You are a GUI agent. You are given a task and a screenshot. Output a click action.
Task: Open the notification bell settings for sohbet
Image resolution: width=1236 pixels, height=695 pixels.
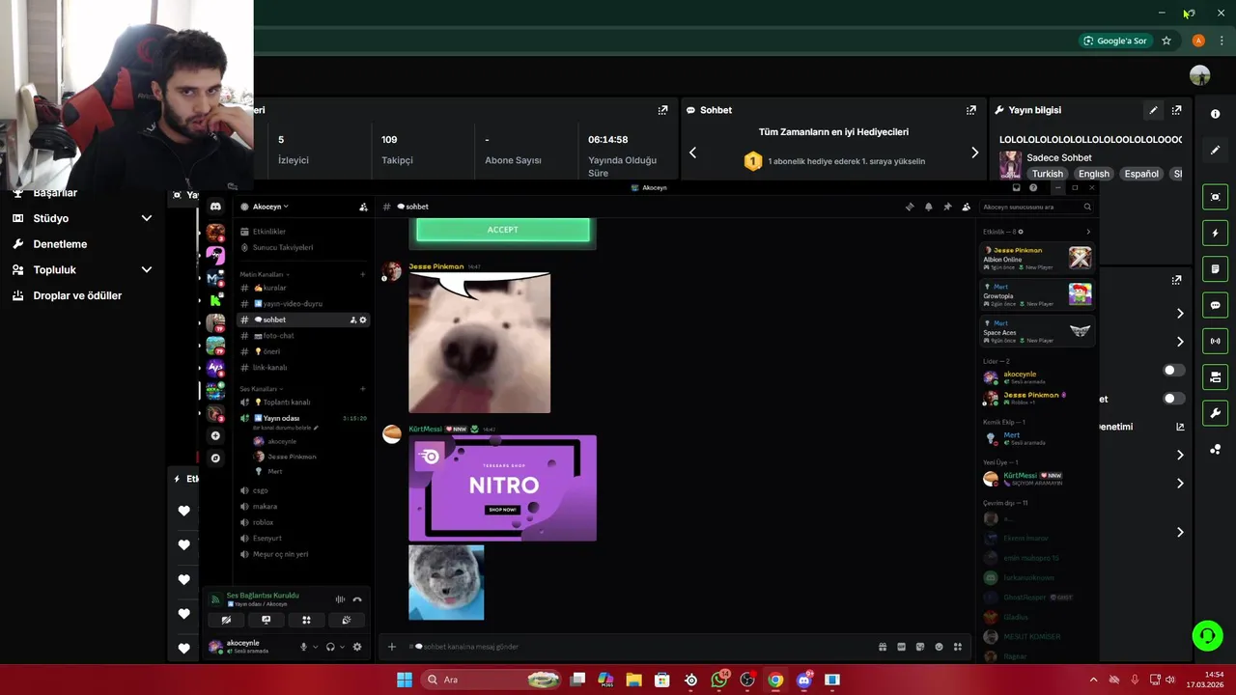click(929, 207)
